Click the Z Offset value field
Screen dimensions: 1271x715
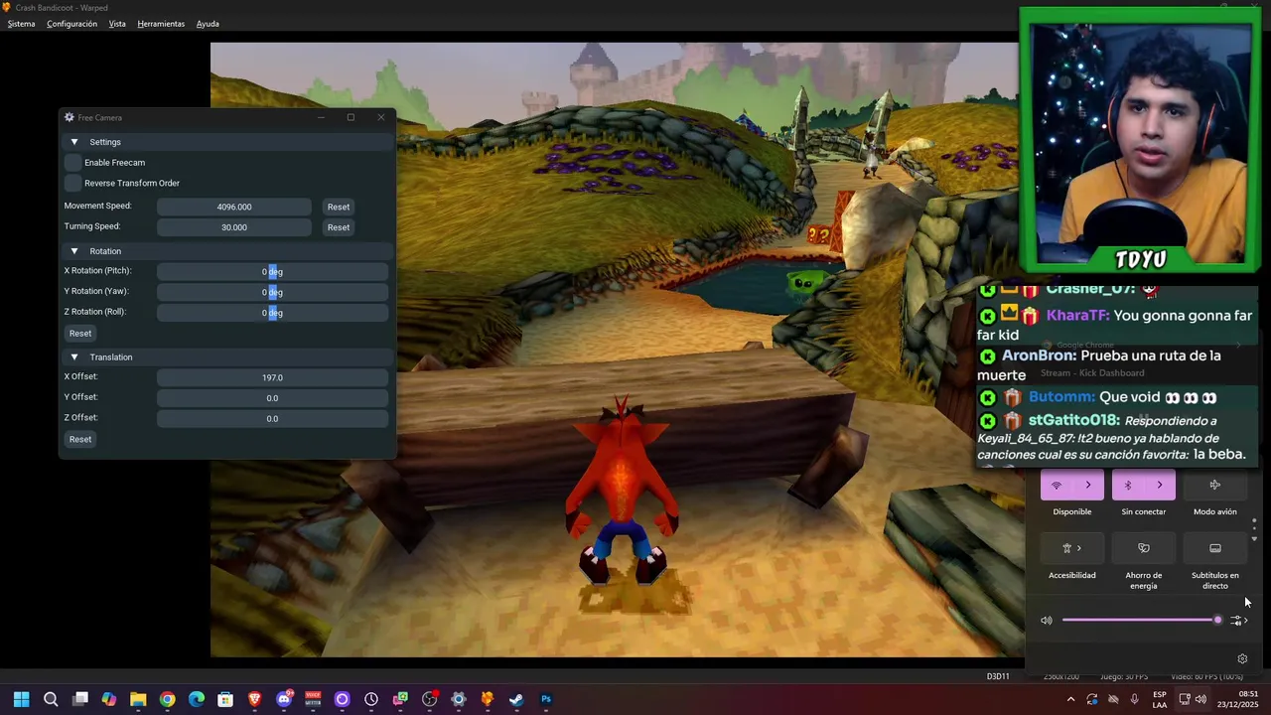(272, 419)
